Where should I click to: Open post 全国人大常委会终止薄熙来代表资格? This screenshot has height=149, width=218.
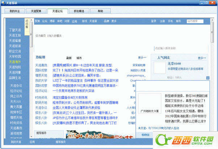[76, 108]
